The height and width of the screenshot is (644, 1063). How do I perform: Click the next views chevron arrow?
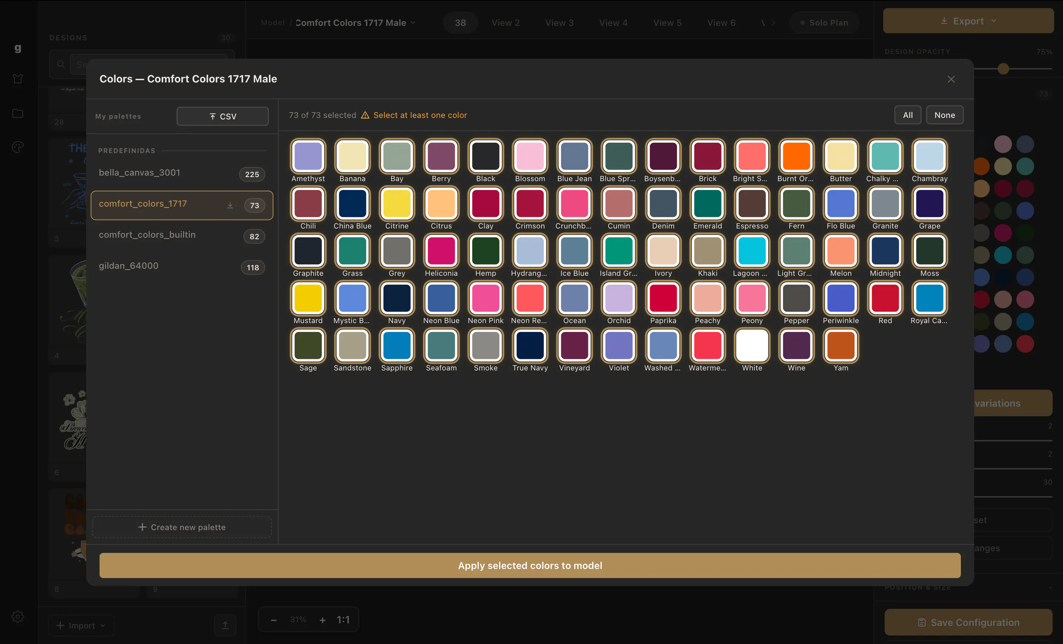click(x=773, y=23)
